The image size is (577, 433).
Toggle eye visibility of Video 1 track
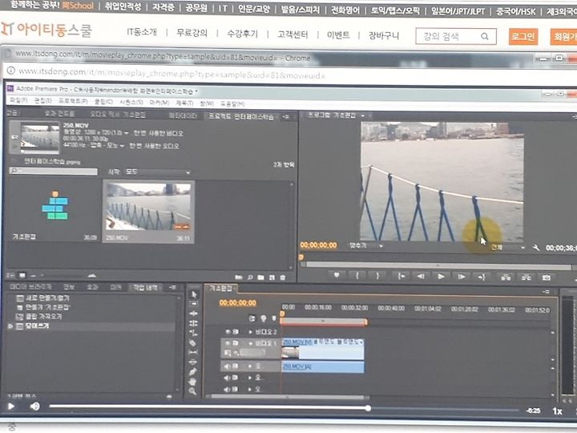click(228, 343)
